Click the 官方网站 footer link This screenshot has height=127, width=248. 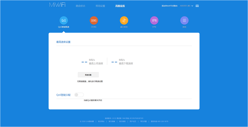pos(101,121)
